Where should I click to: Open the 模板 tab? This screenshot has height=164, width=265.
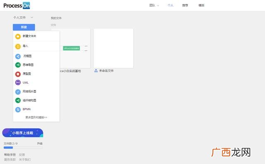(x=202, y=5)
